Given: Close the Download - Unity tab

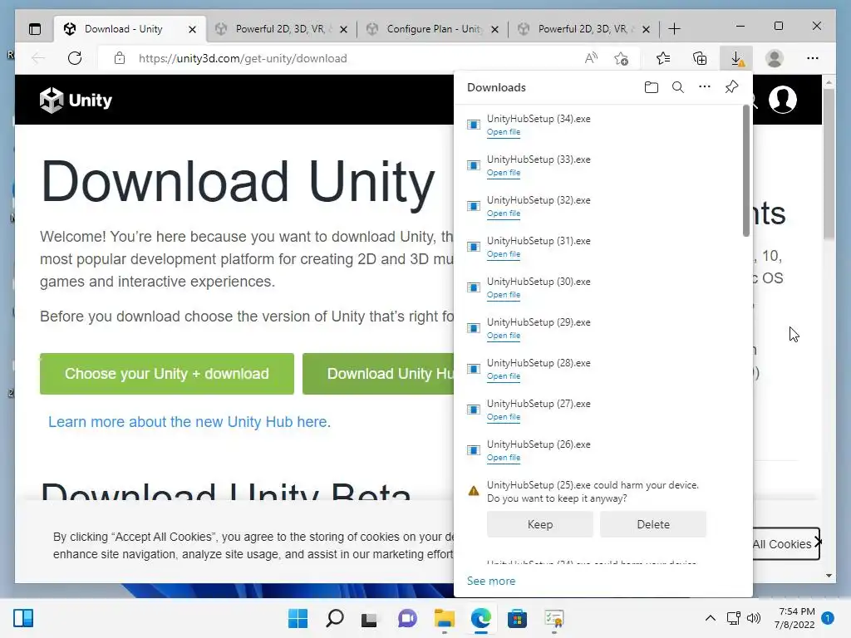Looking at the screenshot, I should pos(192,29).
